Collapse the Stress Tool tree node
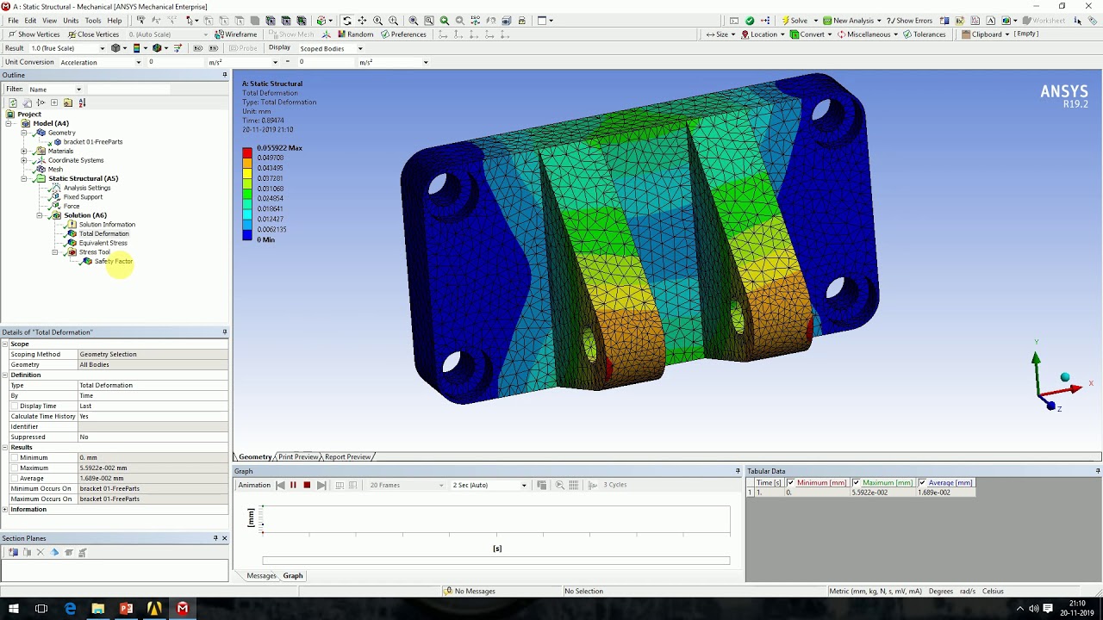The height and width of the screenshot is (620, 1103). tap(55, 252)
